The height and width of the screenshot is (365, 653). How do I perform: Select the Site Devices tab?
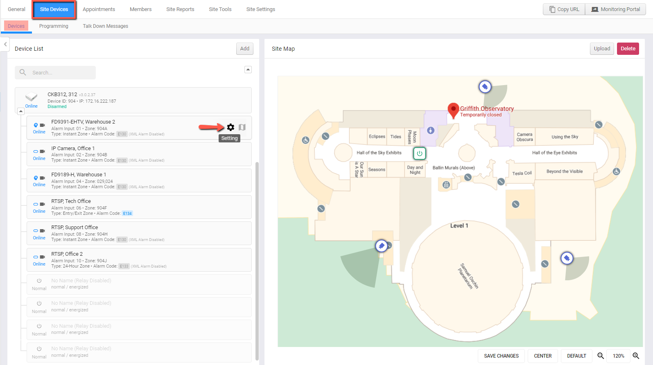point(54,9)
